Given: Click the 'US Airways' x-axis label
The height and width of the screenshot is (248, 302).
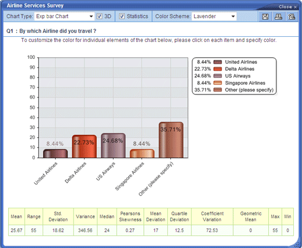Looking at the screenshot, I should 106,172.
